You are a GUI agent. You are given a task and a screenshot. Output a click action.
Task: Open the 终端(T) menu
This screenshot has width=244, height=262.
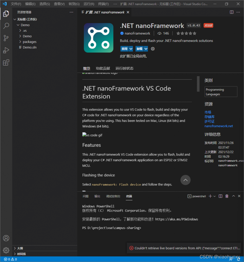click(x=103, y=4)
